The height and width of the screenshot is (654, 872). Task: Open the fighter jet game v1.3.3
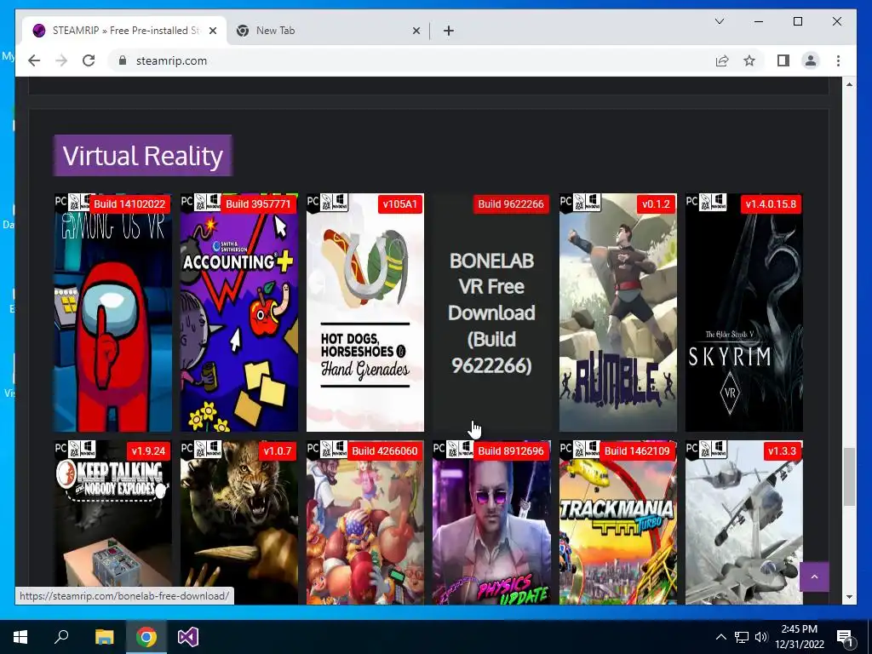click(744, 522)
